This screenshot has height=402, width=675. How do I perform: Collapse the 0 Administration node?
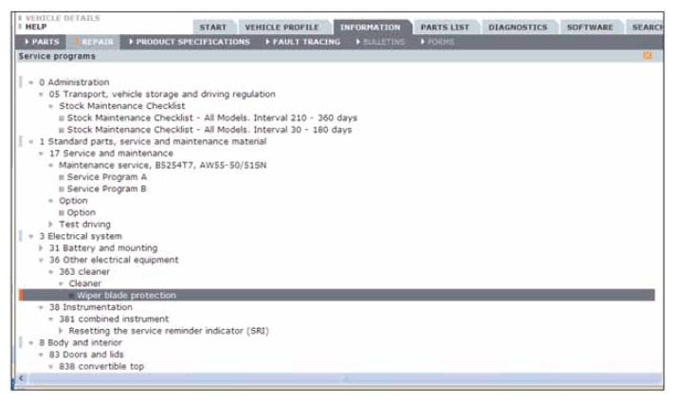point(31,82)
